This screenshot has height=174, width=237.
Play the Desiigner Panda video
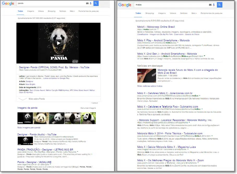point(59,43)
